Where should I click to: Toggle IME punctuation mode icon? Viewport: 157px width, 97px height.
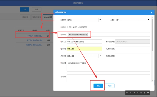coord(137,93)
